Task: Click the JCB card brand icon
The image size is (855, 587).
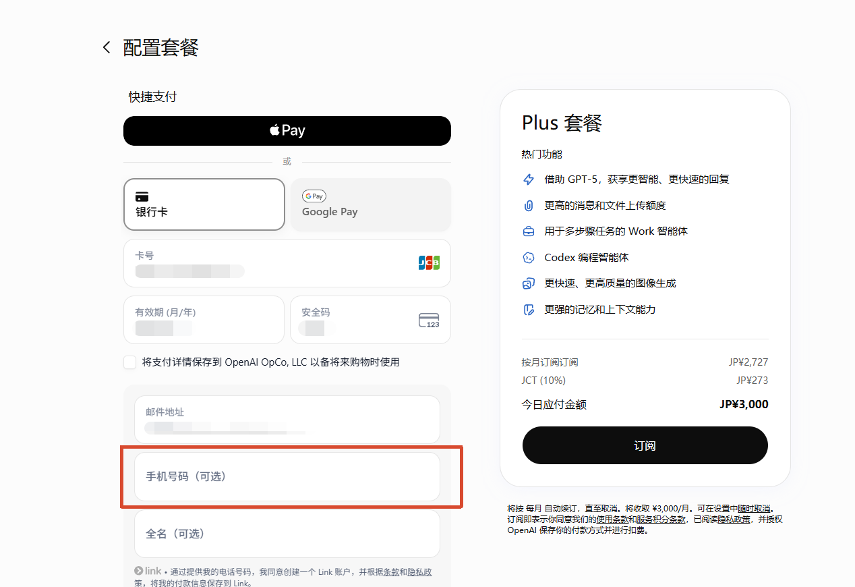Action: tap(429, 263)
